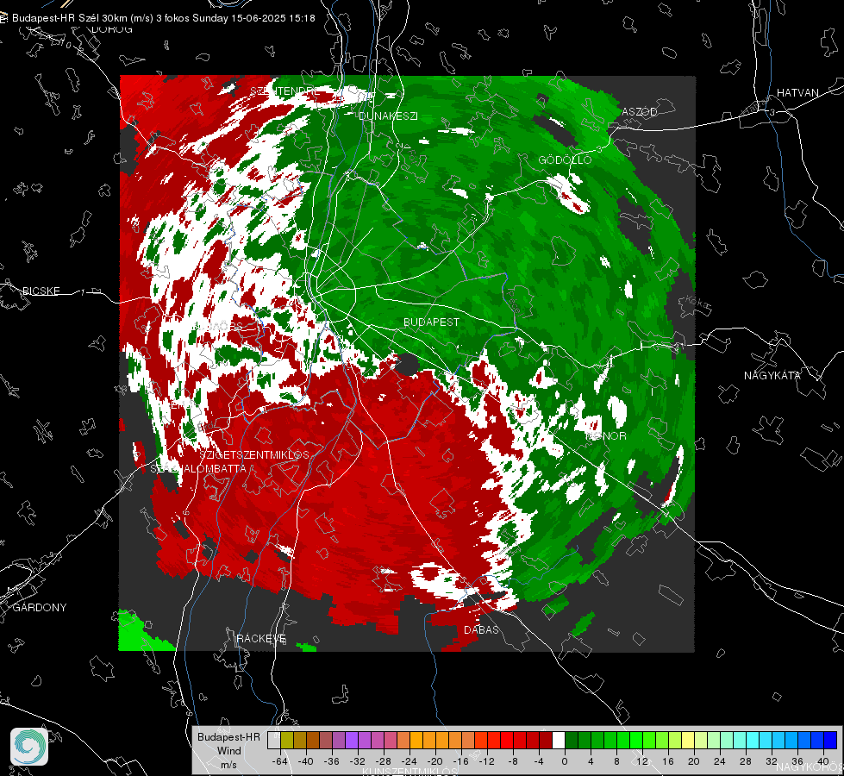844x776 pixels.
Task: Click the GARDONY town label
Action: pyautogui.click(x=40, y=608)
